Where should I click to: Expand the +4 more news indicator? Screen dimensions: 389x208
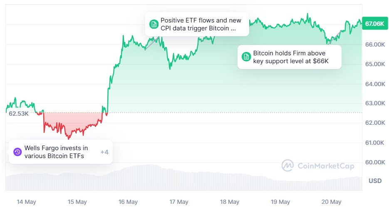pos(104,152)
